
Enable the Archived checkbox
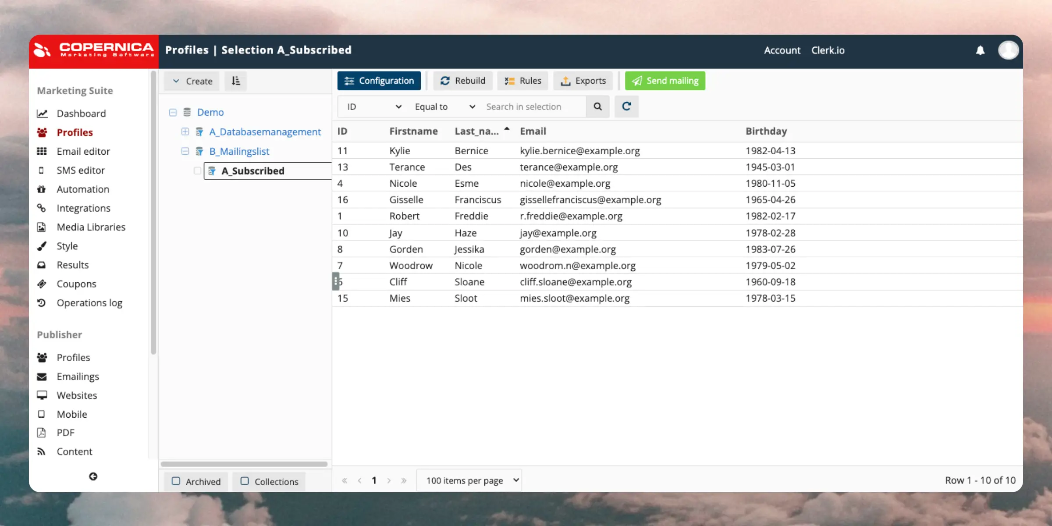(176, 481)
